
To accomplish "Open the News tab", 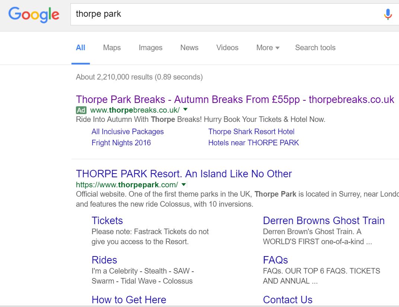I will pyautogui.click(x=189, y=48).
